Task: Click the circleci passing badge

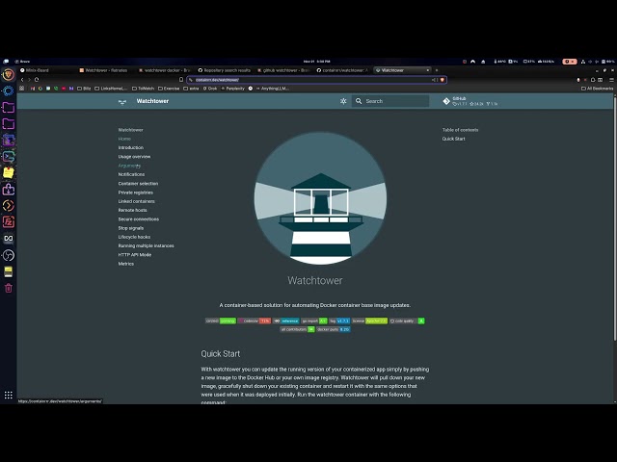Action: 221,321
